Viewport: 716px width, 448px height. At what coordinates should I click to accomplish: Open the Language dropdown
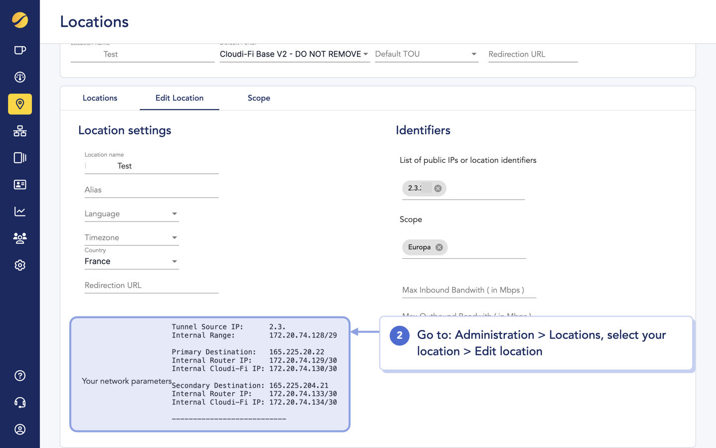click(x=132, y=214)
